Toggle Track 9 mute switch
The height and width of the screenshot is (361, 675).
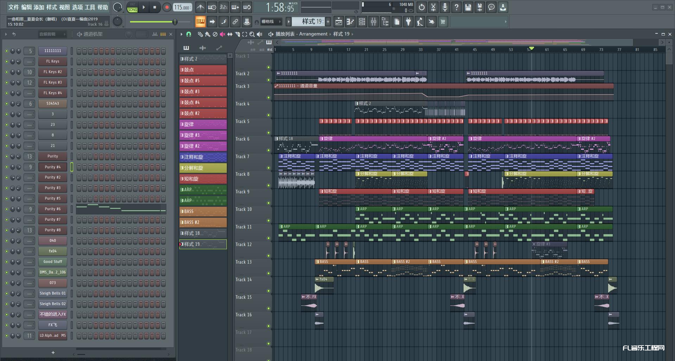coord(268,203)
